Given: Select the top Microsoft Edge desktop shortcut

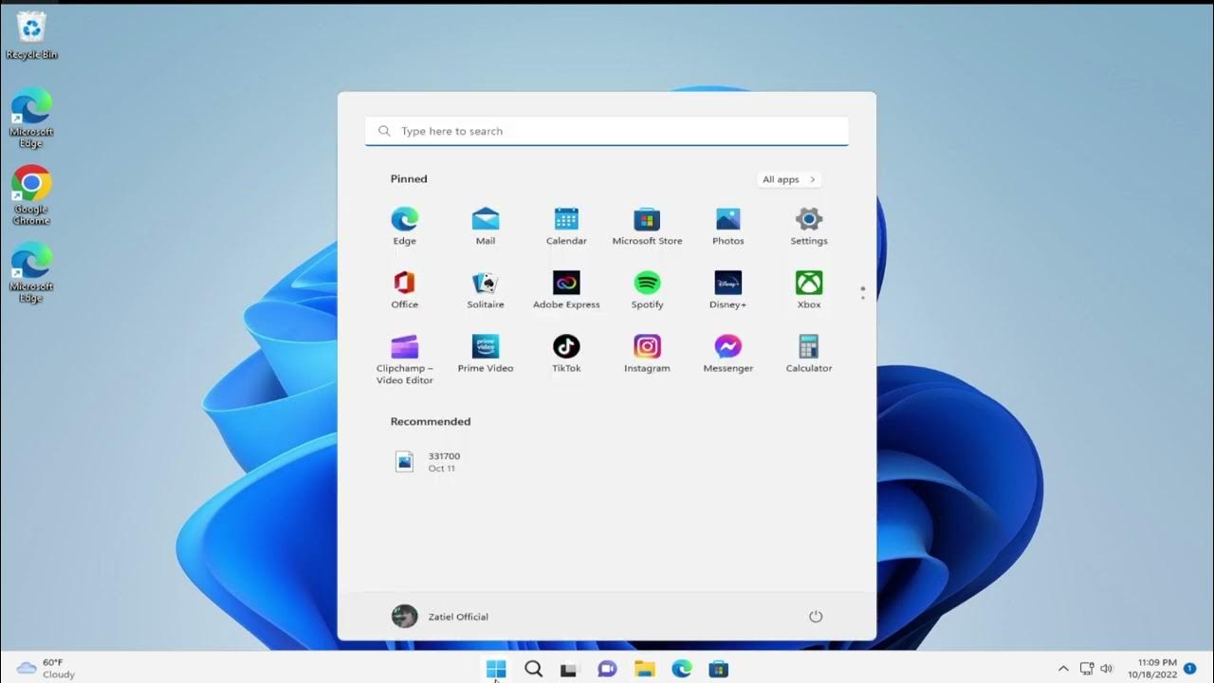Looking at the screenshot, I should point(31,119).
